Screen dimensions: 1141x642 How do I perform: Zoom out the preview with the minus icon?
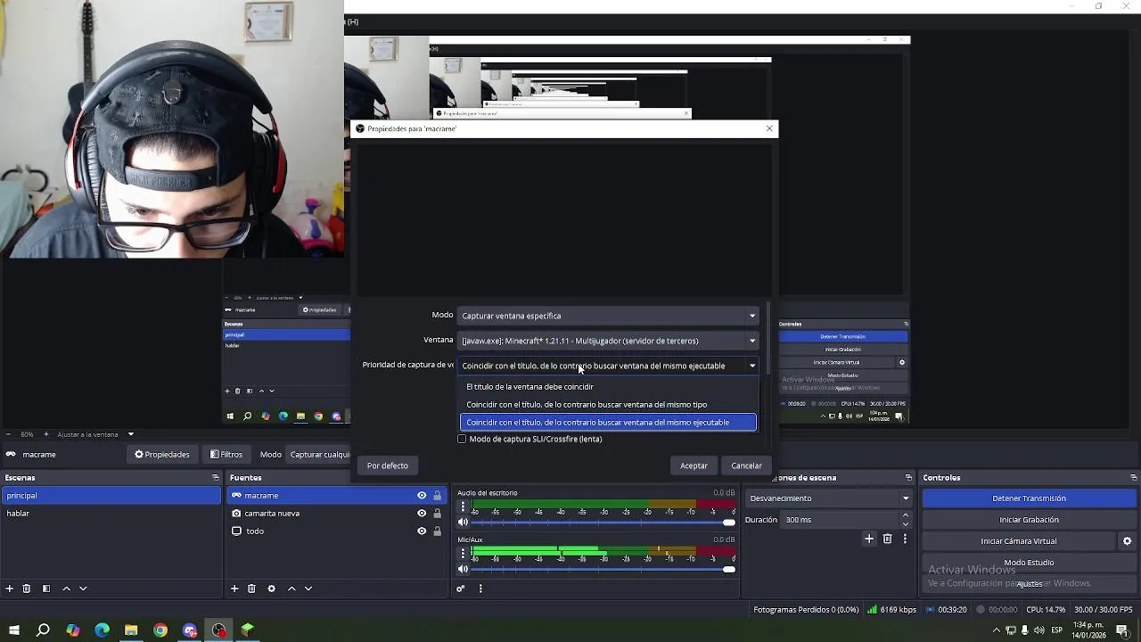click(x=8, y=434)
